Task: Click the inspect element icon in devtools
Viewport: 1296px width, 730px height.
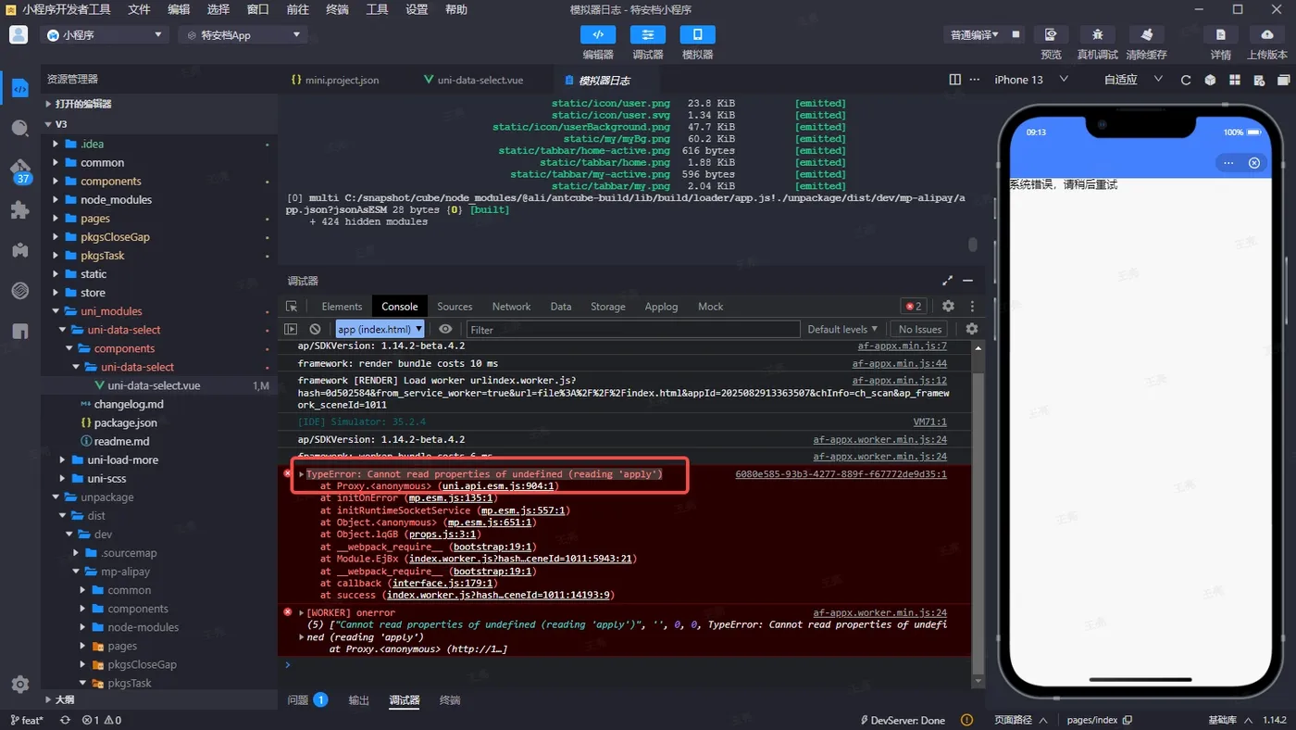Action: (292, 307)
